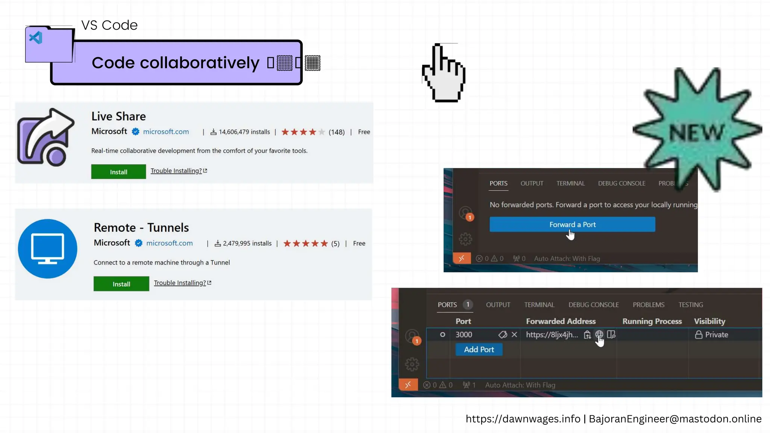Viewport: 770px width, 433px height.
Task: Open the TESTING tab
Action: pos(691,305)
